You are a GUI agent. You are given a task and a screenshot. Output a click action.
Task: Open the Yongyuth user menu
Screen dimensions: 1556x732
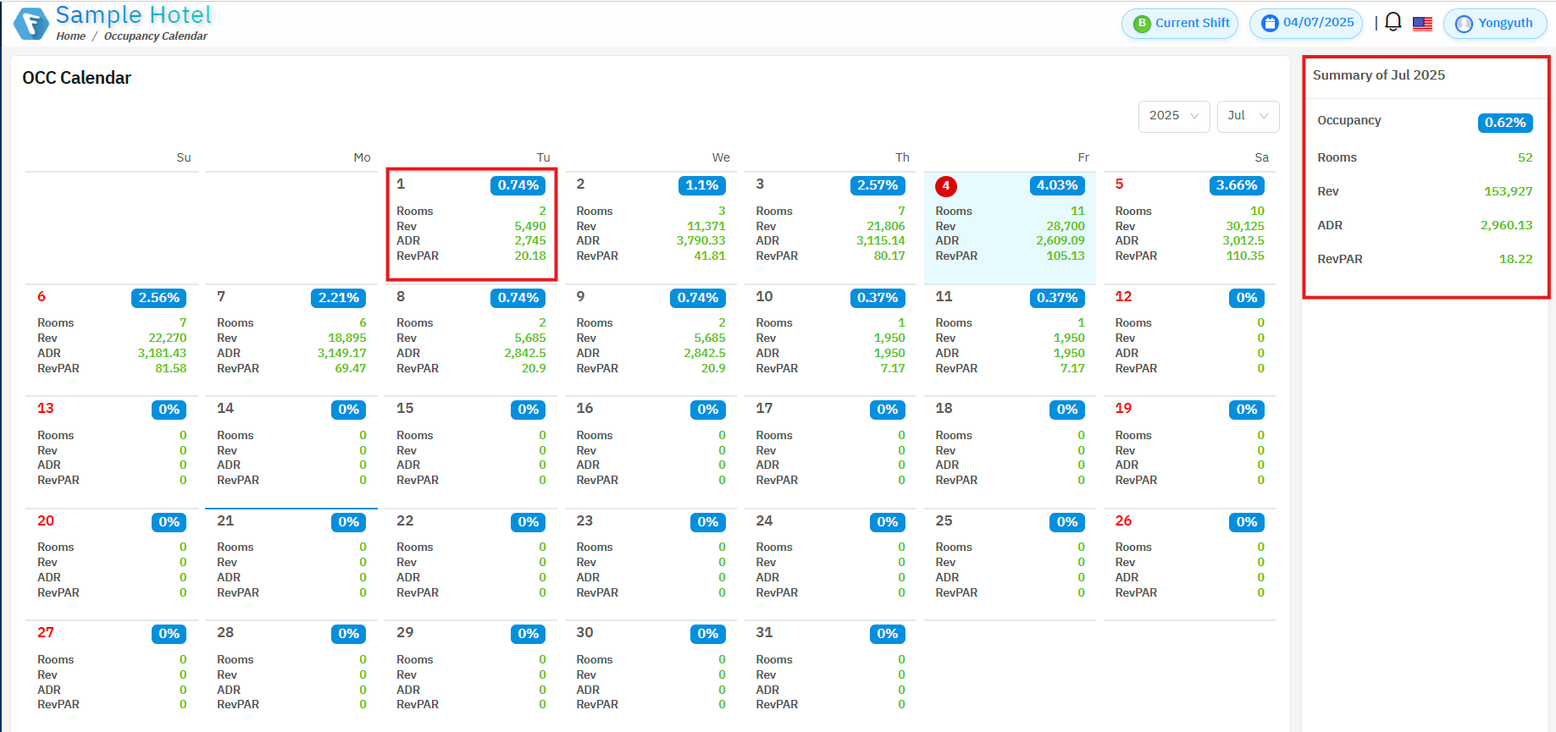coord(1504,24)
